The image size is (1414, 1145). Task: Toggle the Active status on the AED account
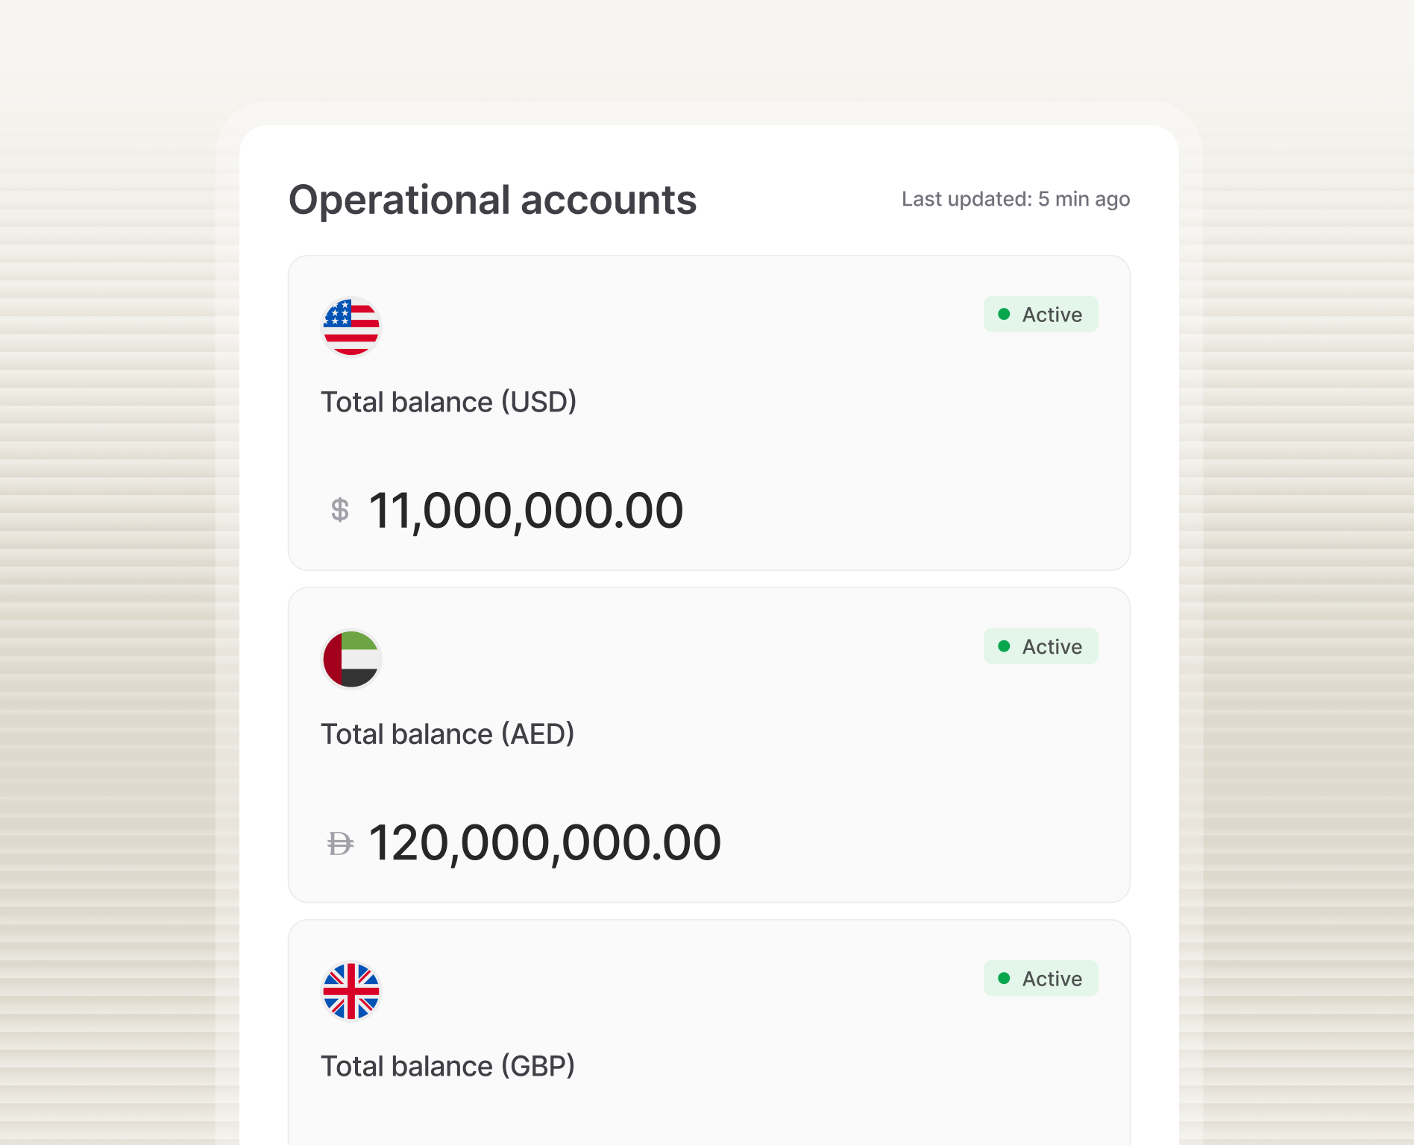coord(1041,646)
